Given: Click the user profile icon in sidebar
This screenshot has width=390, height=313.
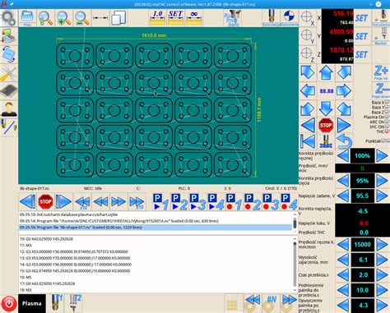Looking at the screenshot, I should coord(9,109).
